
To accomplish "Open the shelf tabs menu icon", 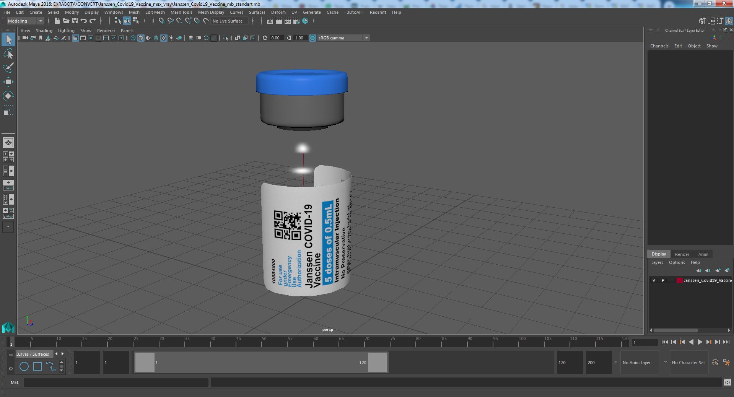I will pyautogui.click(x=11, y=355).
